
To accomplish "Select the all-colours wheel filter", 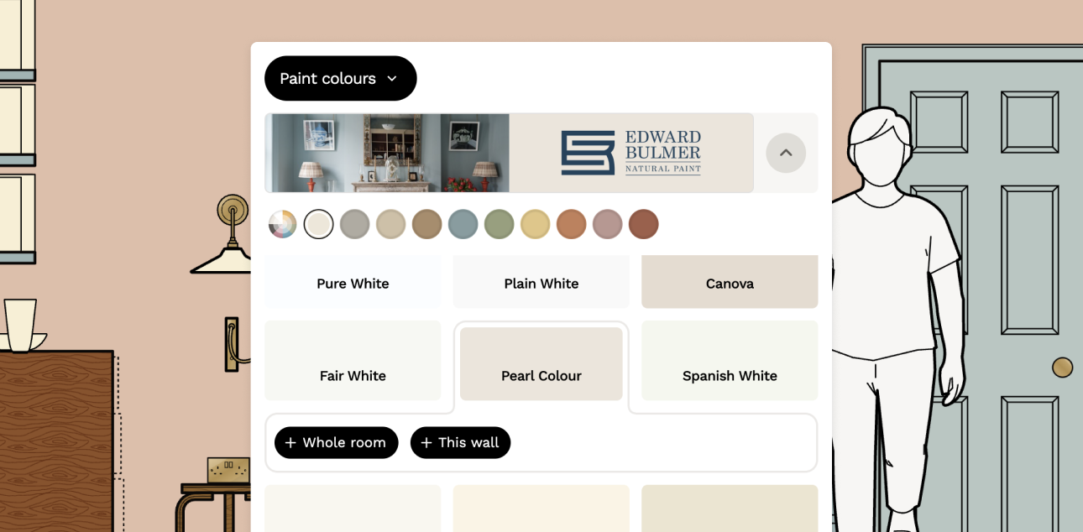I will (283, 224).
